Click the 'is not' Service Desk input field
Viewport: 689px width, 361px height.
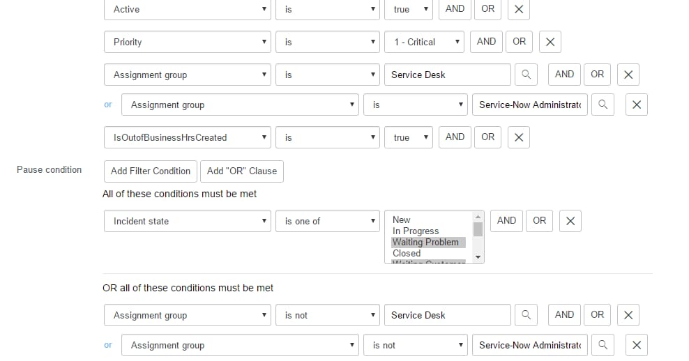point(447,315)
